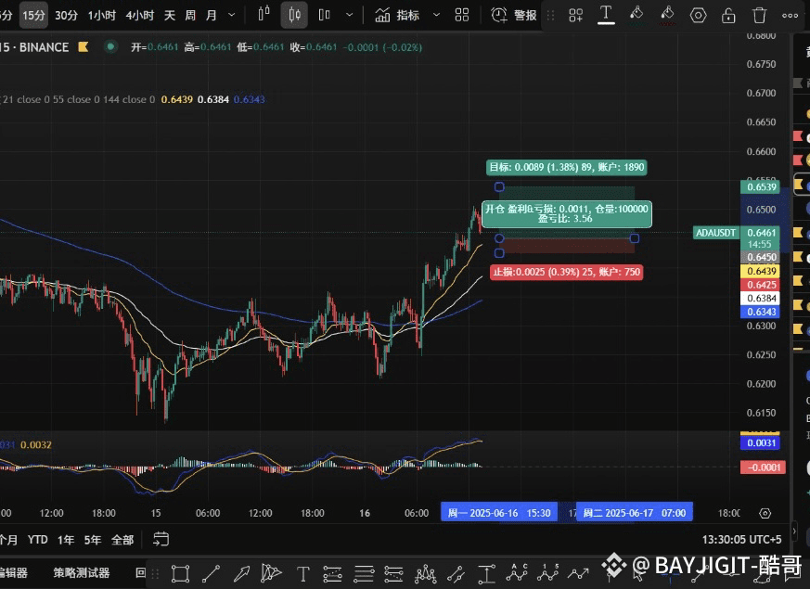The image size is (810, 589).
Task: Expand the indicator favorites dropdown
Action: coord(436,15)
